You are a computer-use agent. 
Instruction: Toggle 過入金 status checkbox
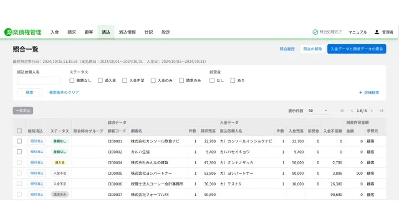pos(100,80)
